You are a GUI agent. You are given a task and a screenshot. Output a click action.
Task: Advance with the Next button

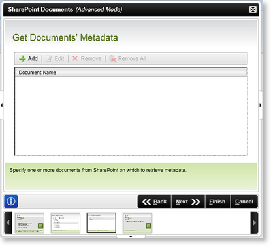(188, 202)
